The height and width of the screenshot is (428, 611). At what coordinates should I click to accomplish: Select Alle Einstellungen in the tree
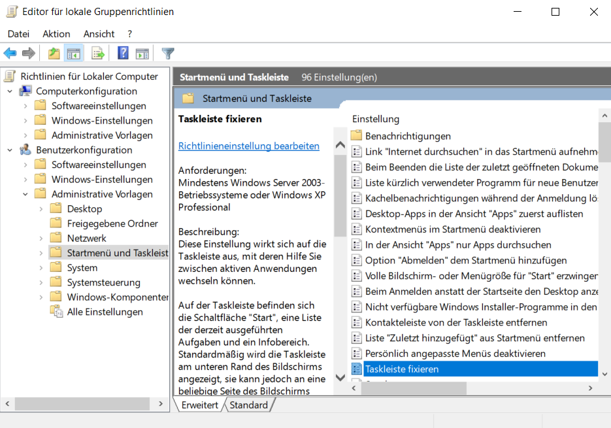click(x=105, y=312)
